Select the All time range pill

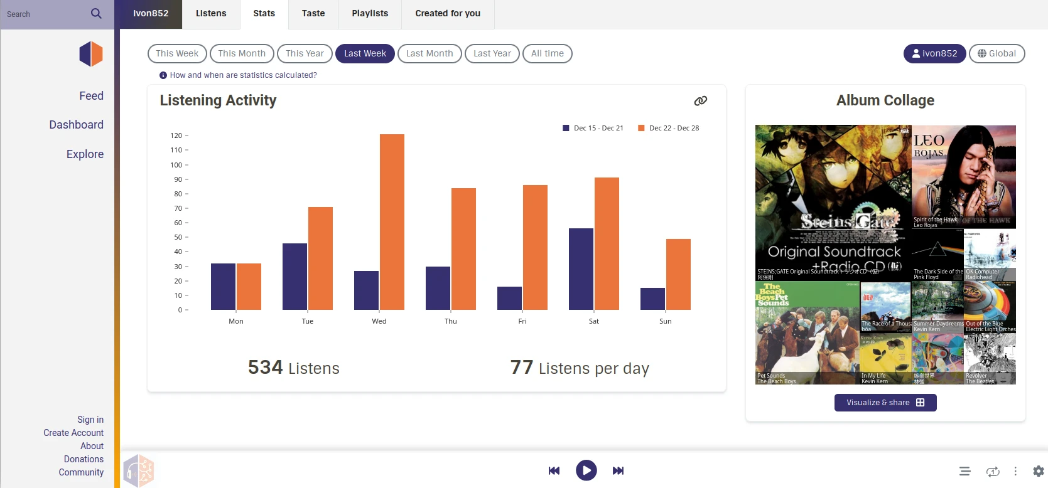click(x=547, y=53)
